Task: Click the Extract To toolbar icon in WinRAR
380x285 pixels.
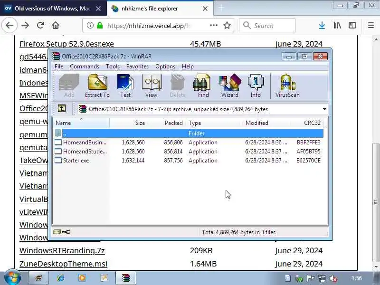Action: coord(97,86)
